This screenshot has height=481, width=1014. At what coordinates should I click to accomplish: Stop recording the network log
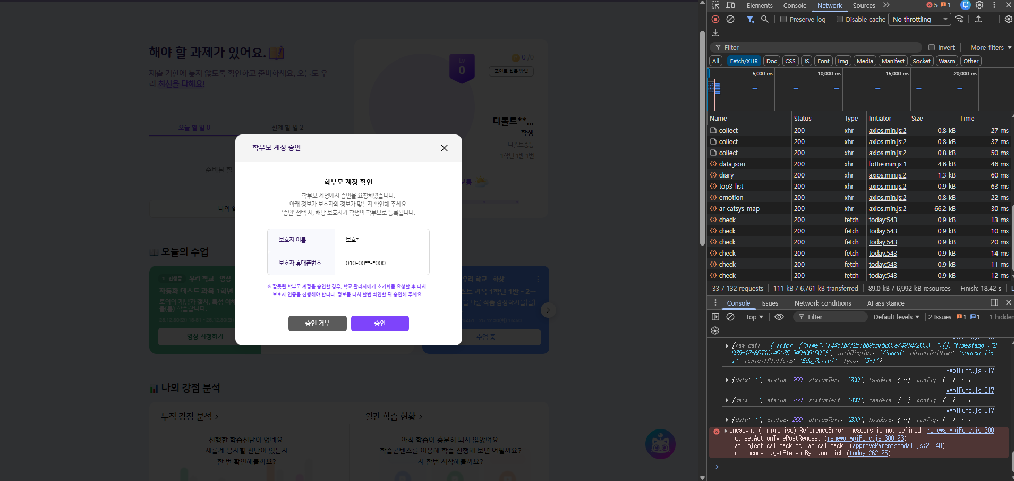coord(715,19)
